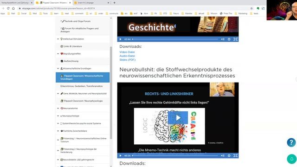Open the Slides (PDF) link

pyautogui.click(x=128, y=60)
